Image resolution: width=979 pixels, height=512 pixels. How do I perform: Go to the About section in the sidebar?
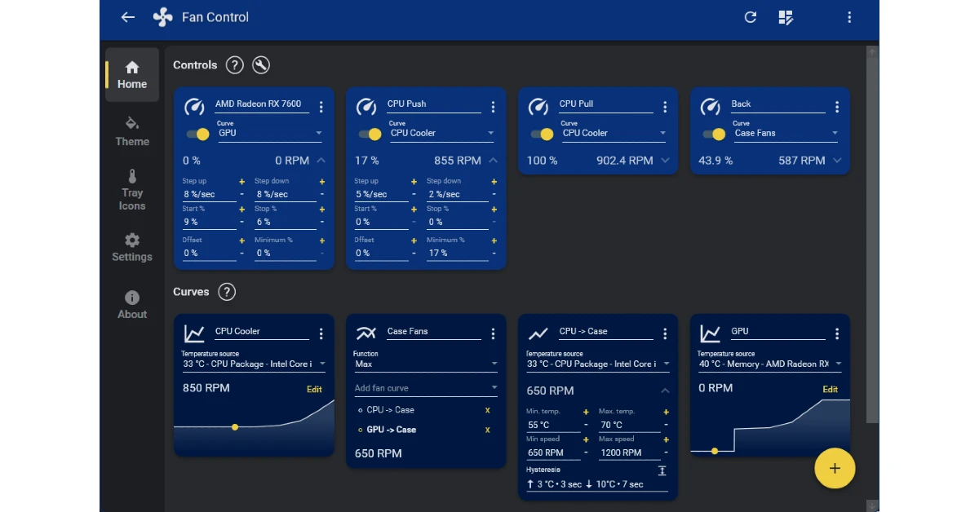click(x=131, y=303)
